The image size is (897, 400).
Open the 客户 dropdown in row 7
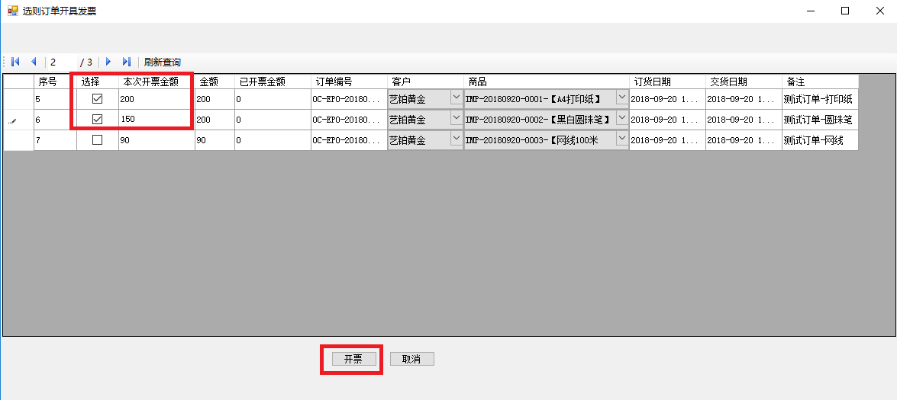coord(456,138)
